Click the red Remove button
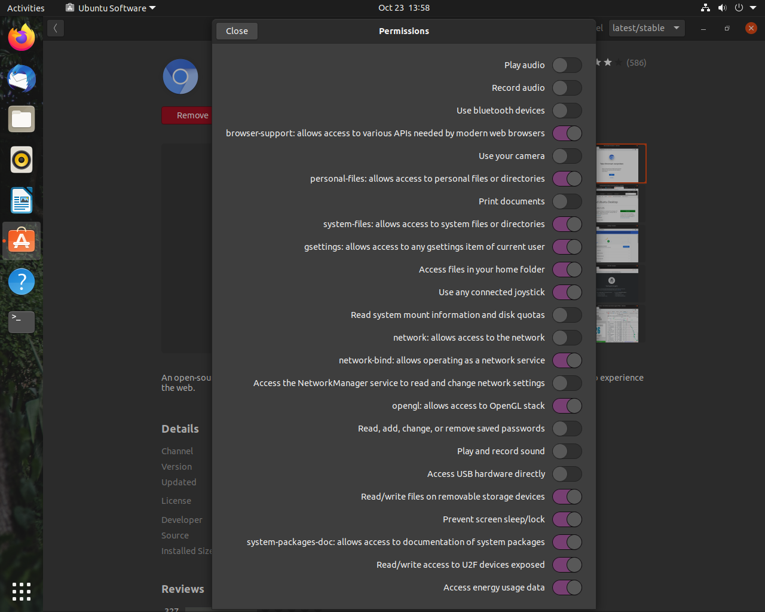This screenshot has width=765, height=612. tap(187, 115)
